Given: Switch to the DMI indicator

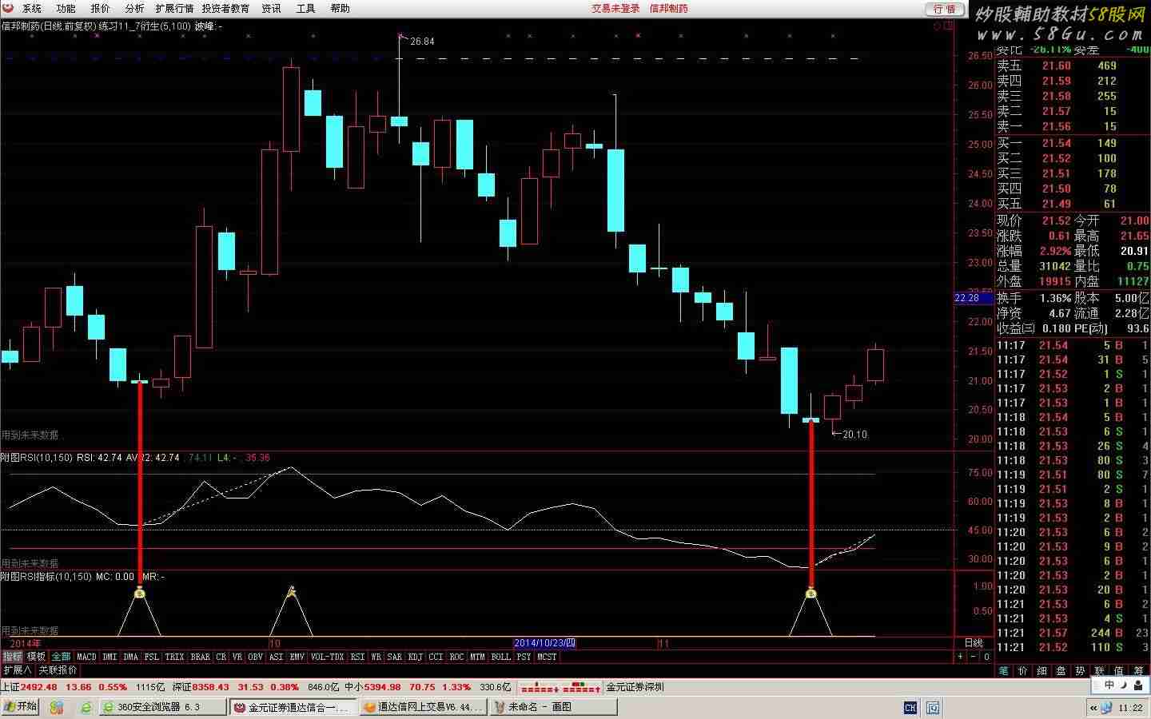Looking at the screenshot, I should (x=110, y=657).
